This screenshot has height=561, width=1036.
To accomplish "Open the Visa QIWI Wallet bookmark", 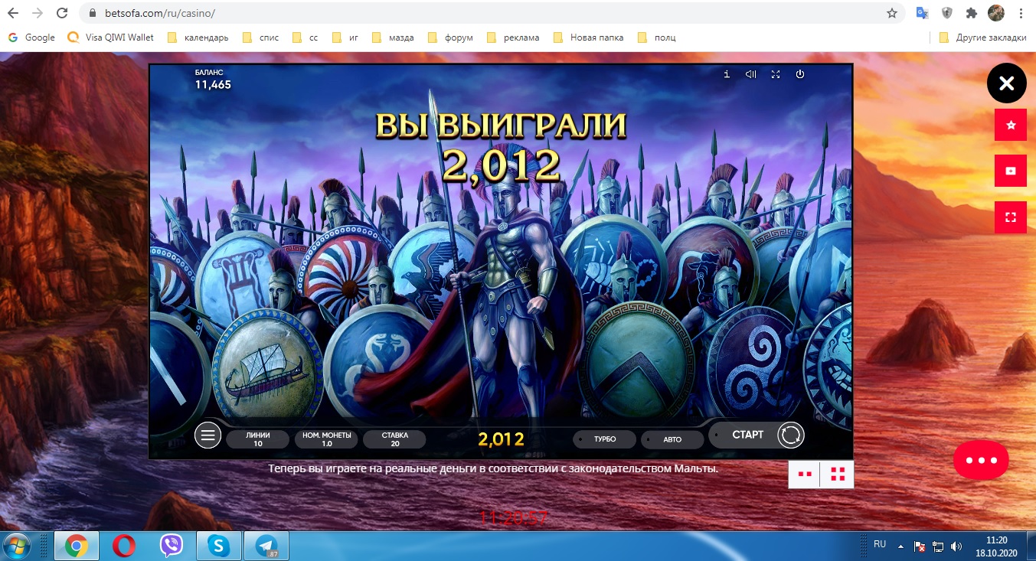I will (111, 38).
